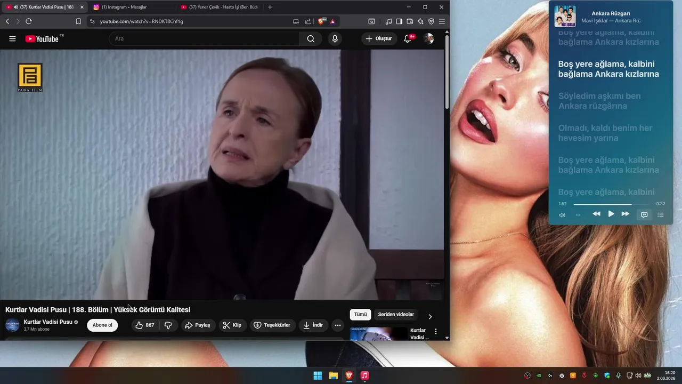Click the YouTube page vertical scrollbar

(x=446, y=72)
